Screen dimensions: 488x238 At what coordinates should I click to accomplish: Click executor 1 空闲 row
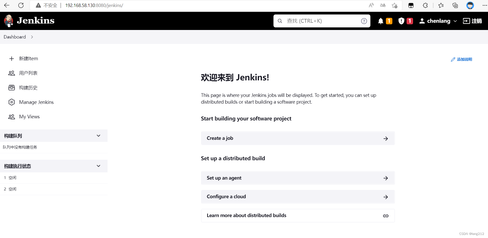(54, 178)
